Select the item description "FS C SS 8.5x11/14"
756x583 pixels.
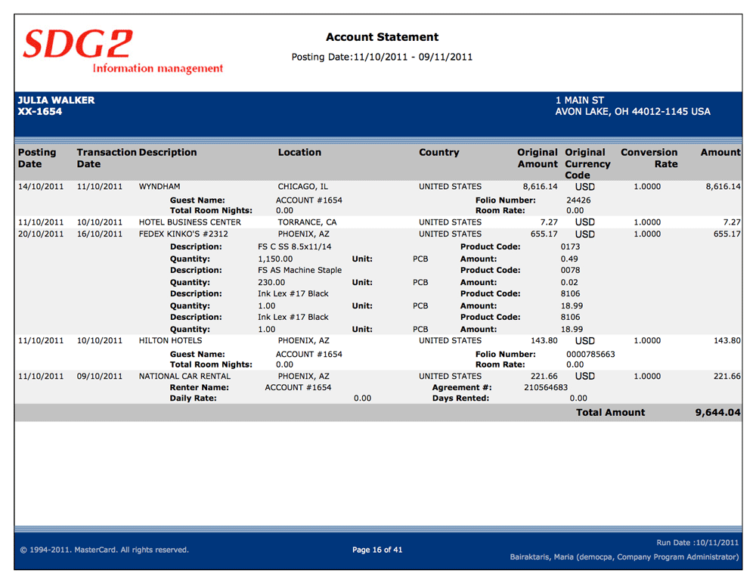(295, 247)
